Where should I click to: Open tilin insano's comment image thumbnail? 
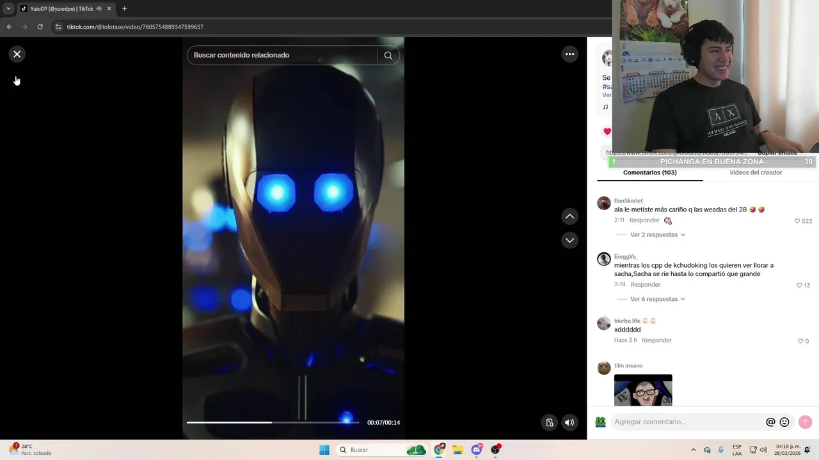643,390
